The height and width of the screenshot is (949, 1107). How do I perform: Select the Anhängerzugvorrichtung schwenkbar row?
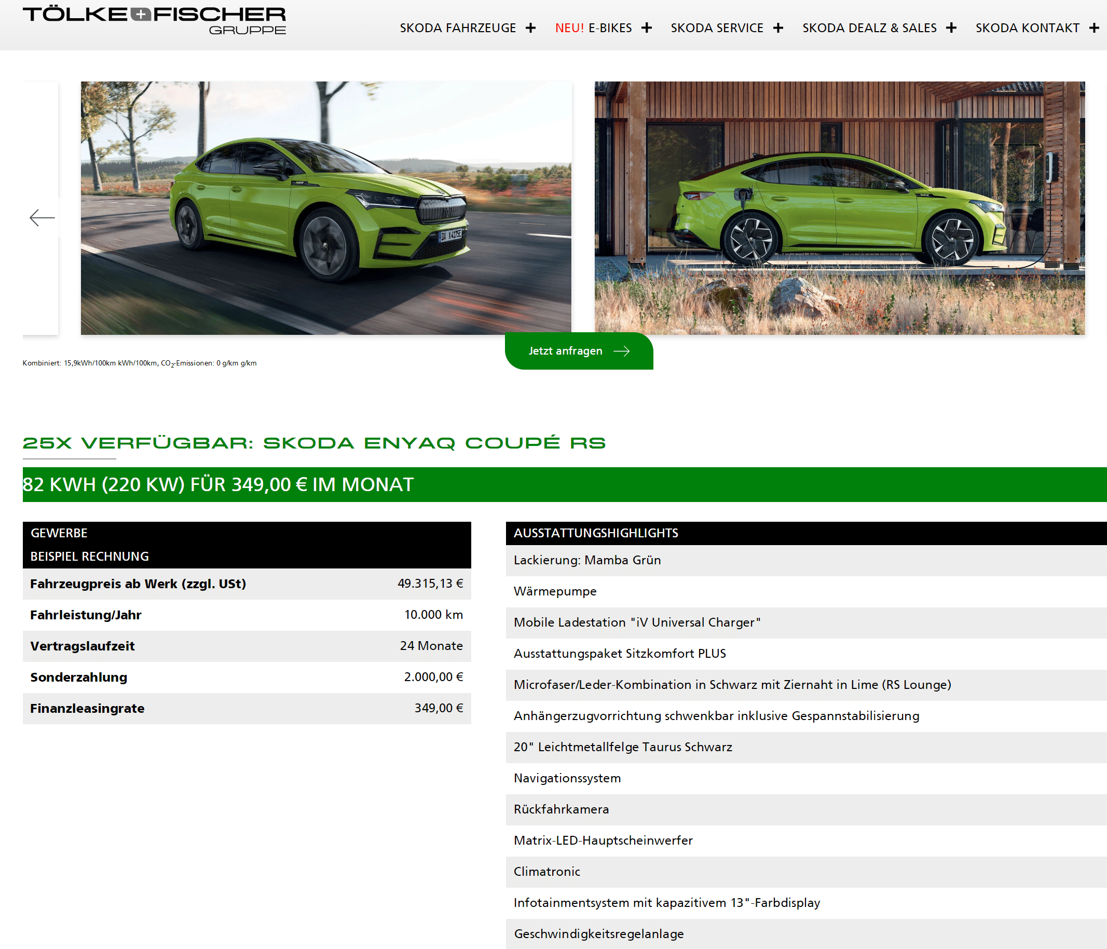tap(806, 716)
